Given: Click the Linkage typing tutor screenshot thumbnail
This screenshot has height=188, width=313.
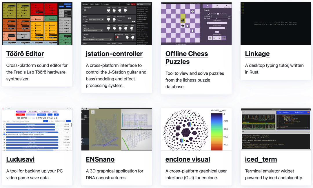Looking at the screenshot, I should coord(276,23).
